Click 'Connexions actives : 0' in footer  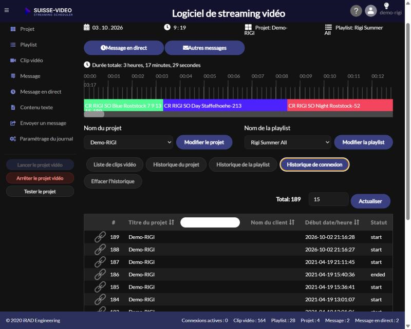(204, 320)
